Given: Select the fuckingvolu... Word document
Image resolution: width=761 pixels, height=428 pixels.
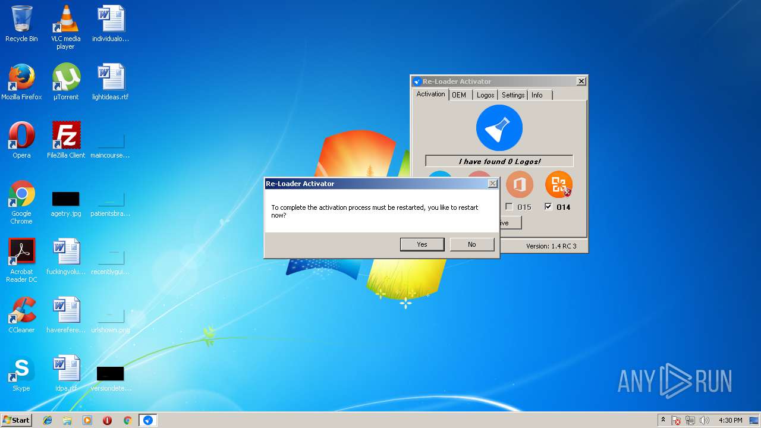Looking at the screenshot, I should 66,257.
